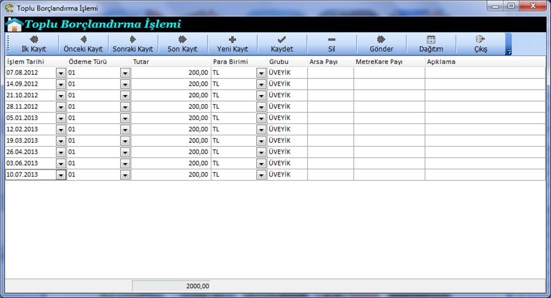The width and height of the screenshot is (551, 298).
Task: Click the Açıklama column header
Action: 484,62
